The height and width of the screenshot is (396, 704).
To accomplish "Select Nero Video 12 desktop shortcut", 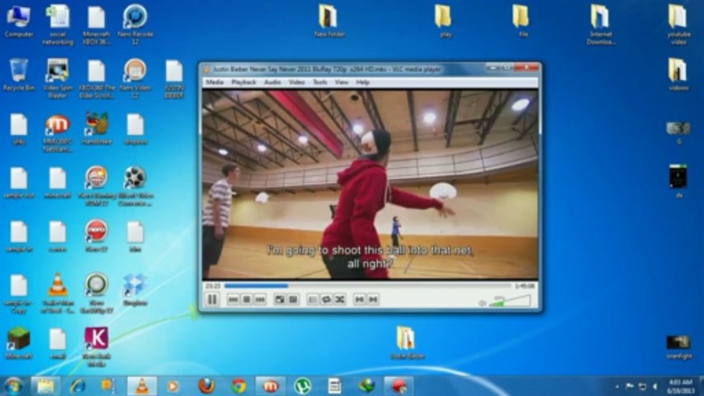I will pos(135,78).
